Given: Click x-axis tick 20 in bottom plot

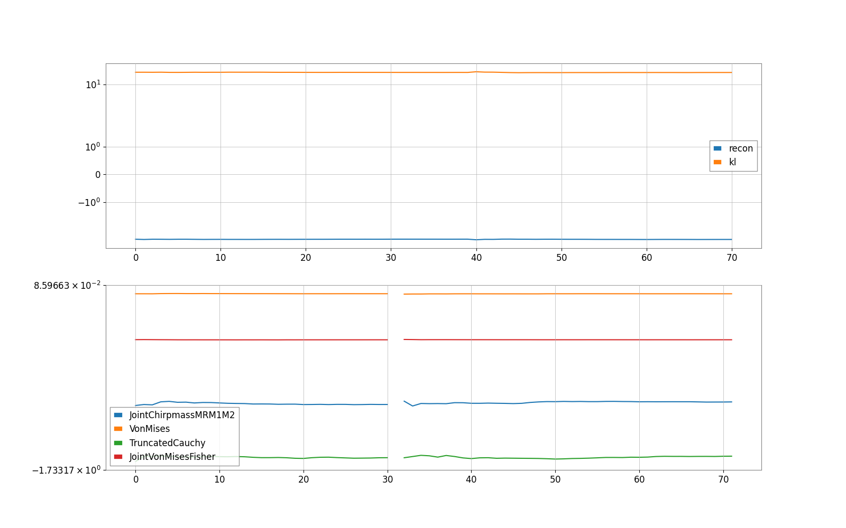Looking at the screenshot, I should (x=304, y=479).
